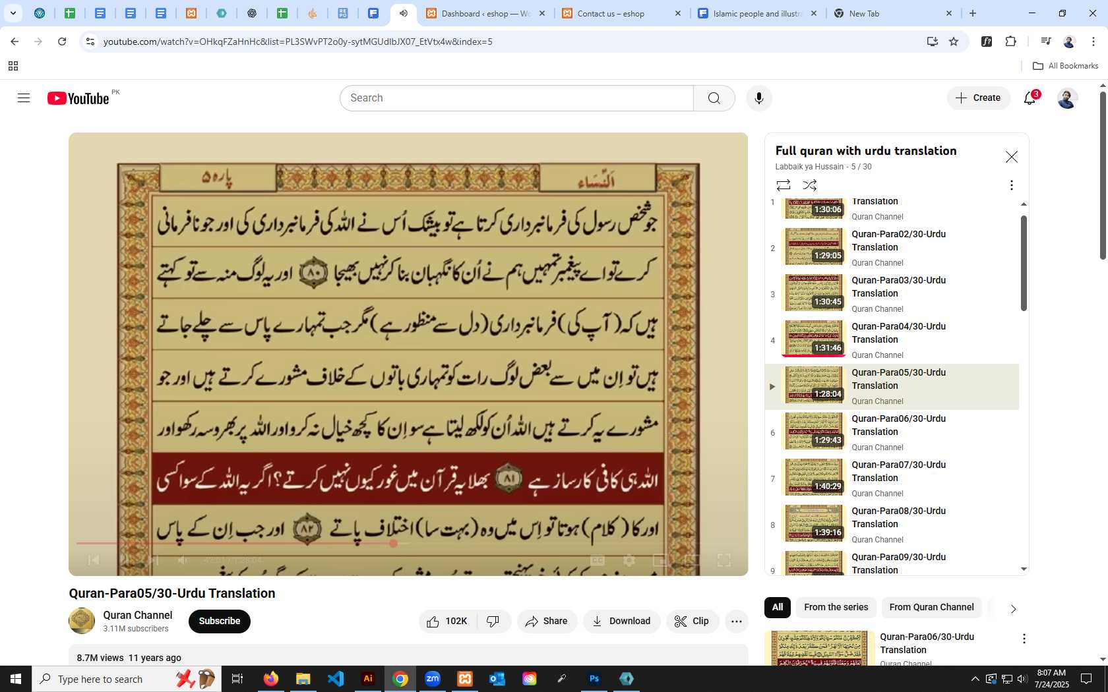Open Chrome media controls icon

pos(1045,42)
